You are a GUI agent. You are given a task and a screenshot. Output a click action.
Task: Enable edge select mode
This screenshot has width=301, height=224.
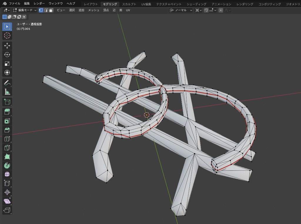pos(46,10)
